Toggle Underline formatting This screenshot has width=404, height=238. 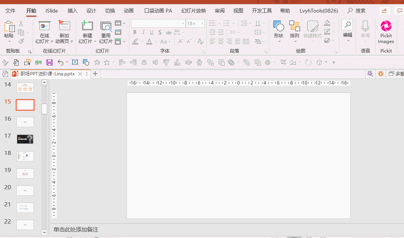[x=152, y=32]
